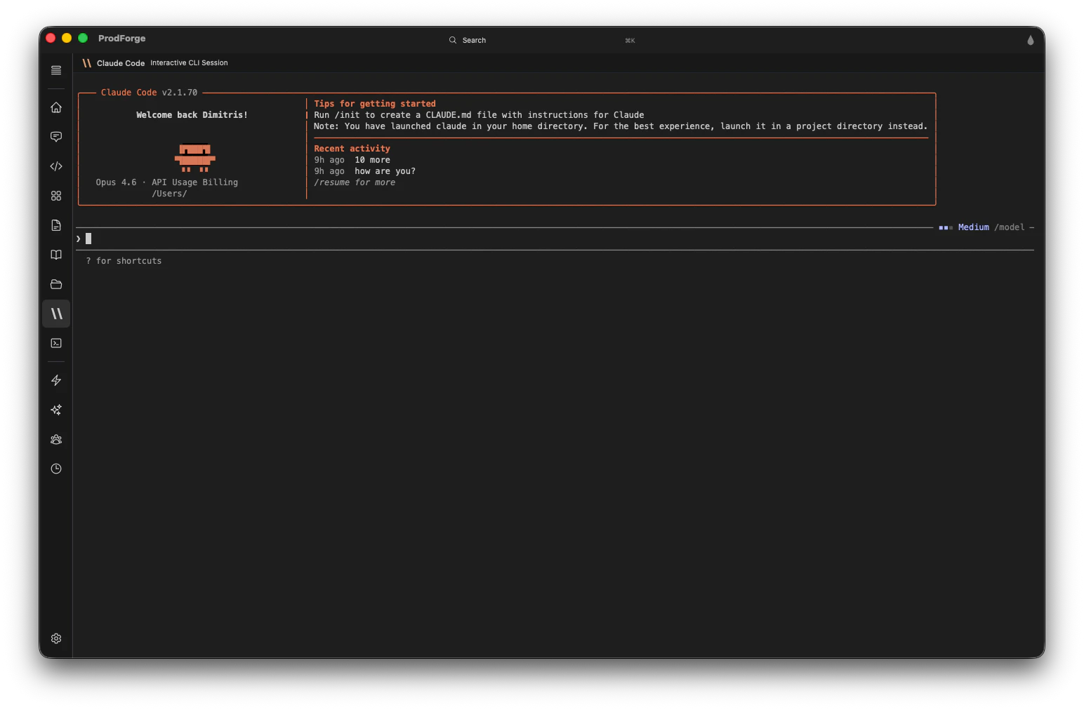Open the folder file browser panel
Screen dimensions: 1084x710
click(56, 284)
